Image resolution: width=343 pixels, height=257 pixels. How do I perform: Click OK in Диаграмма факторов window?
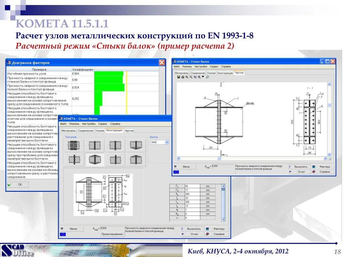(18, 185)
